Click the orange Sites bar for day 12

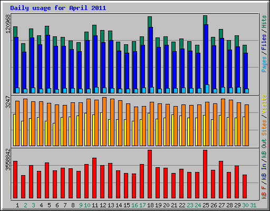pos(104,121)
